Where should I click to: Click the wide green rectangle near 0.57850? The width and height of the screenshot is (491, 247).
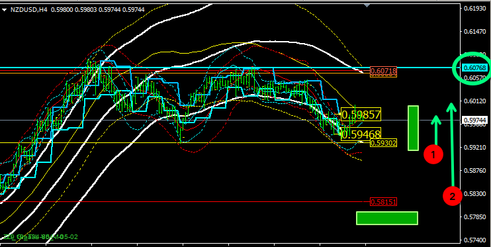point(387,218)
